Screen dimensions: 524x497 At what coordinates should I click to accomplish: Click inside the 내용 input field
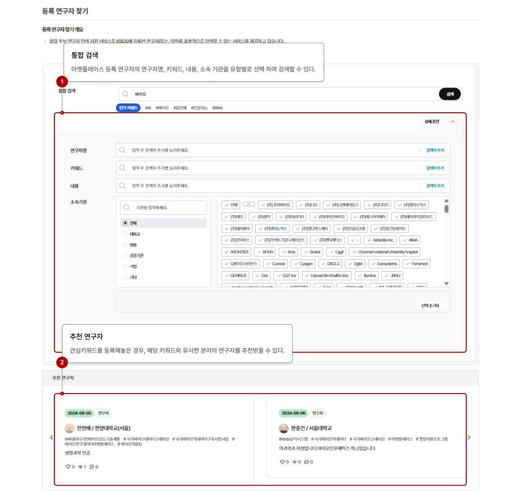243,186
